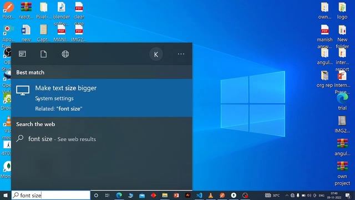Select the 'own...' folder at top right
The image size is (355, 200).
coord(324,11)
